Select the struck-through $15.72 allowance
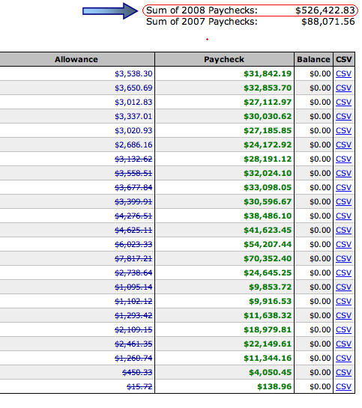This screenshot has height=408, width=362. point(139,386)
